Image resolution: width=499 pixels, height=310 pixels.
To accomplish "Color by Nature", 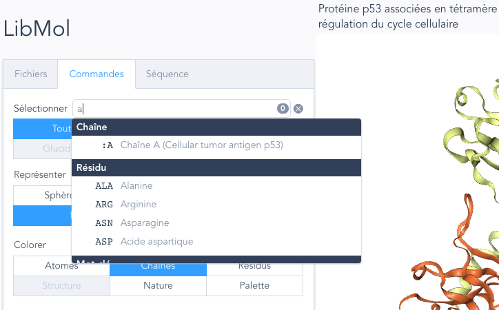I will (158, 285).
